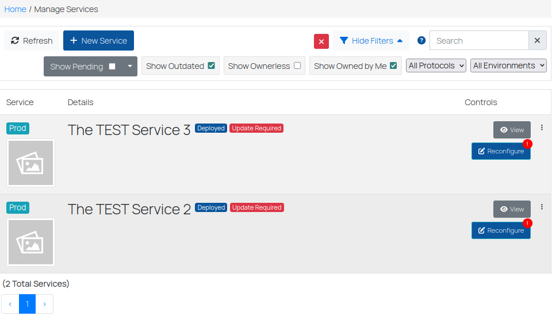Go to previous page in pagination
The image size is (552, 316).
[10, 304]
